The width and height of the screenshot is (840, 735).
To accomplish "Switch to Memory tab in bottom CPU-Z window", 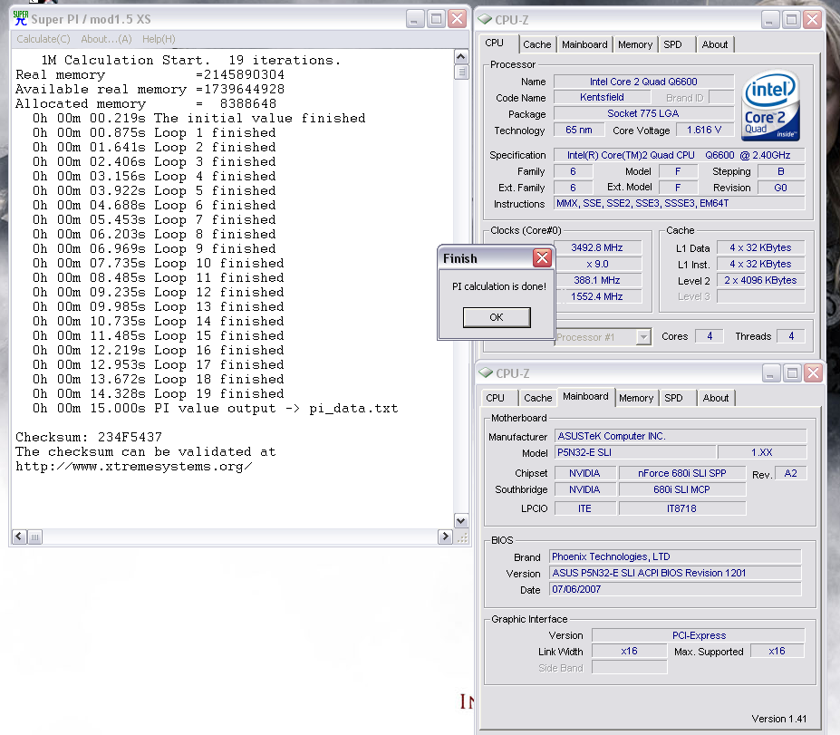I will [x=636, y=398].
